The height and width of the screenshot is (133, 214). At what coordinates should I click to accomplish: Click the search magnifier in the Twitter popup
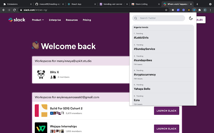pos(136,18)
